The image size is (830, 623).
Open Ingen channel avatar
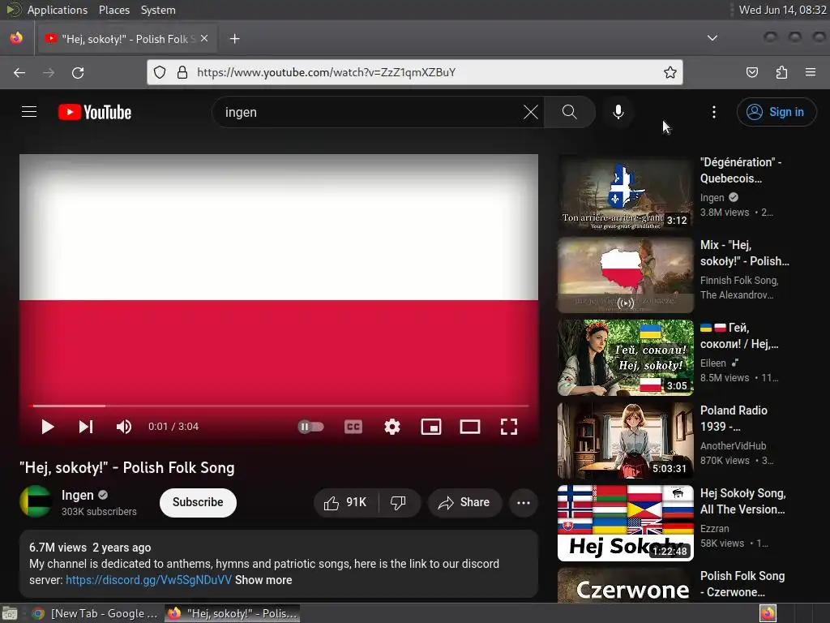click(36, 501)
